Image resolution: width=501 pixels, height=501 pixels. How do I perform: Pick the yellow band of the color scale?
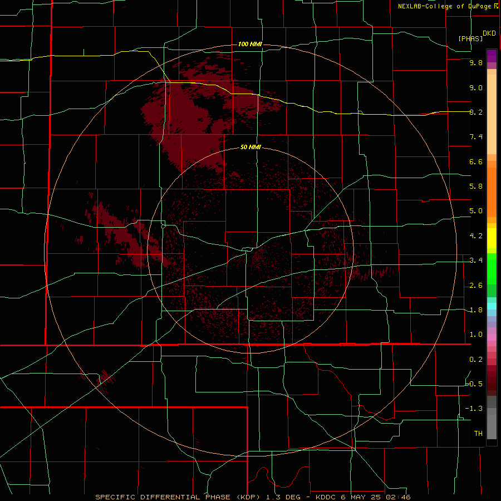492,238
